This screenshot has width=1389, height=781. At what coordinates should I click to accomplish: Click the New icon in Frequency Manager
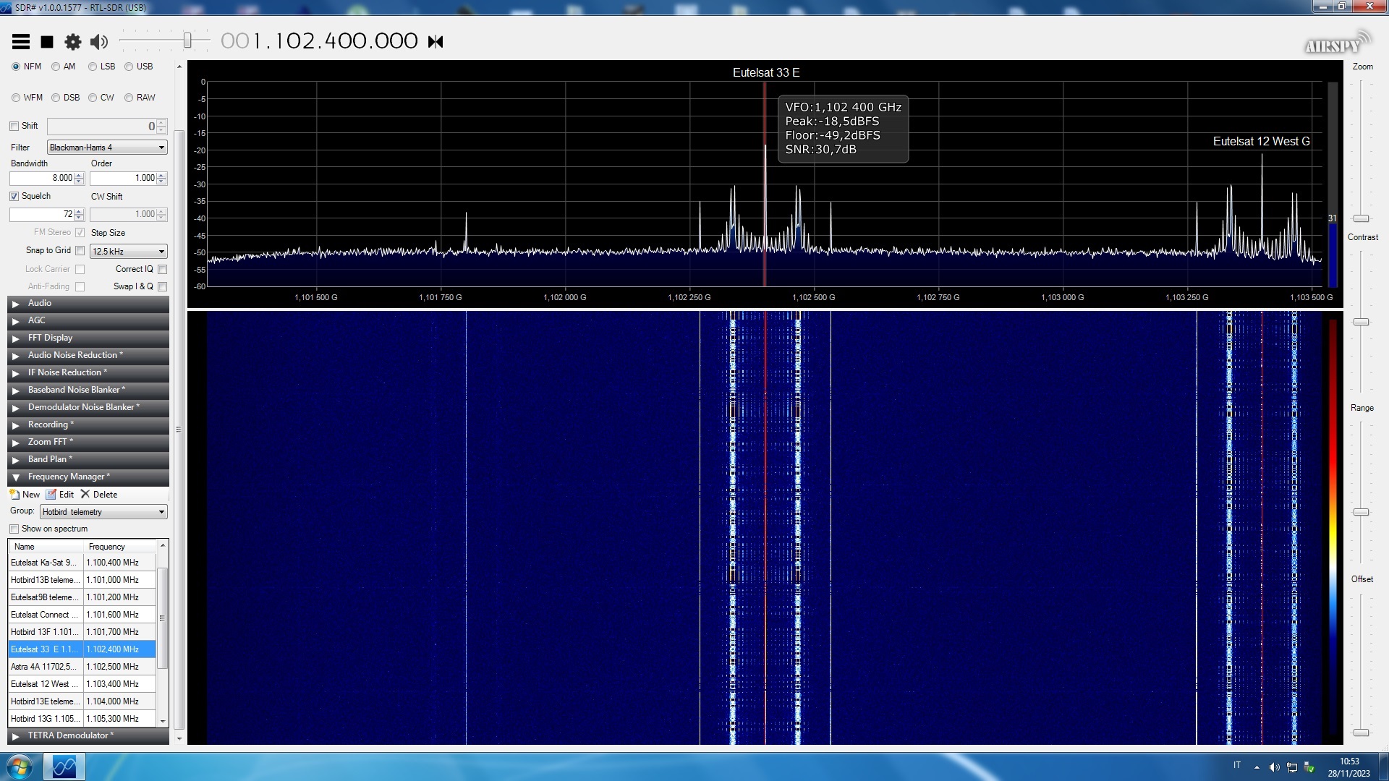pos(14,495)
